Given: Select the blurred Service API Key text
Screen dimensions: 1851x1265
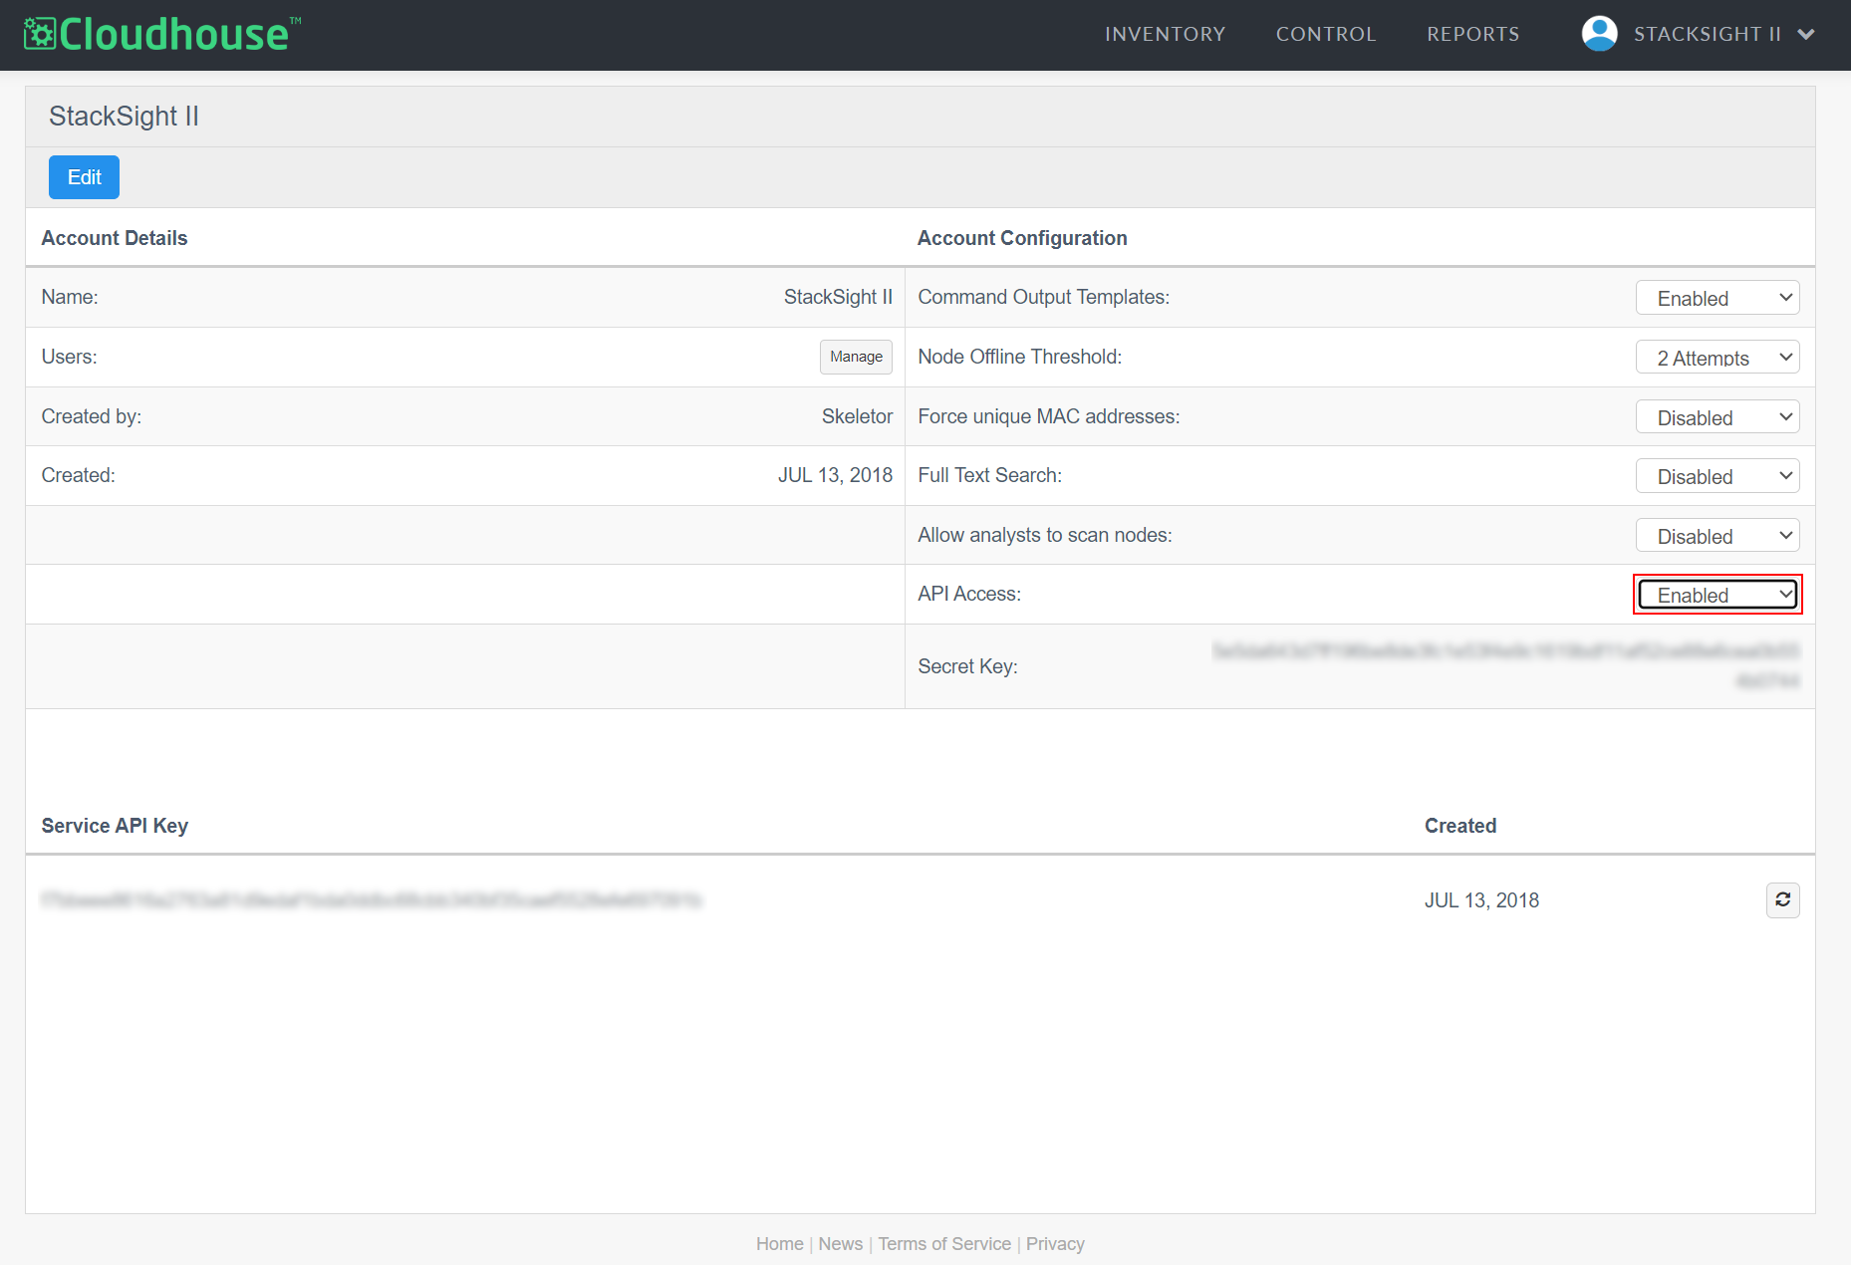Looking at the screenshot, I should point(372,900).
